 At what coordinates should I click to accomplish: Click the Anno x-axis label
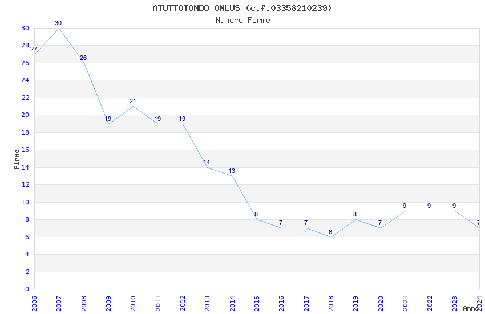point(471,308)
